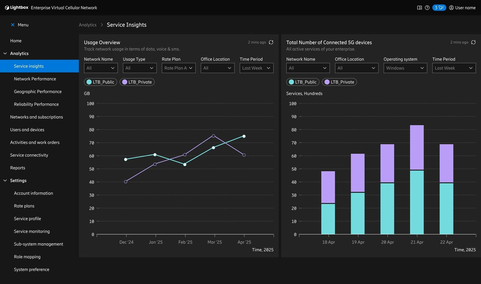Open Rate plans under Settings
This screenshot has width=481, height=284.
[x=24, y=206]
